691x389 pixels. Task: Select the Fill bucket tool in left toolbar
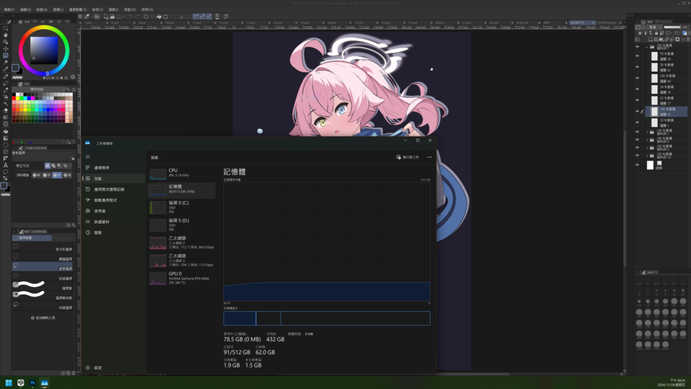click(5, 131)
